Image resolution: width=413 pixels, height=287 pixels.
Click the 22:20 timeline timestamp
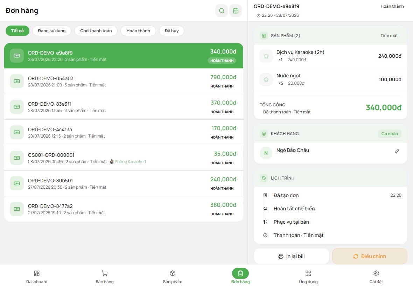pyautogui.click(x=396, y=195)
